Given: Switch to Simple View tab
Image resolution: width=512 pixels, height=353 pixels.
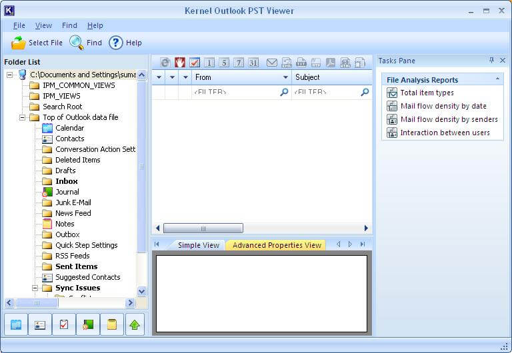Looking at the screenshot, I should (199, 245).
